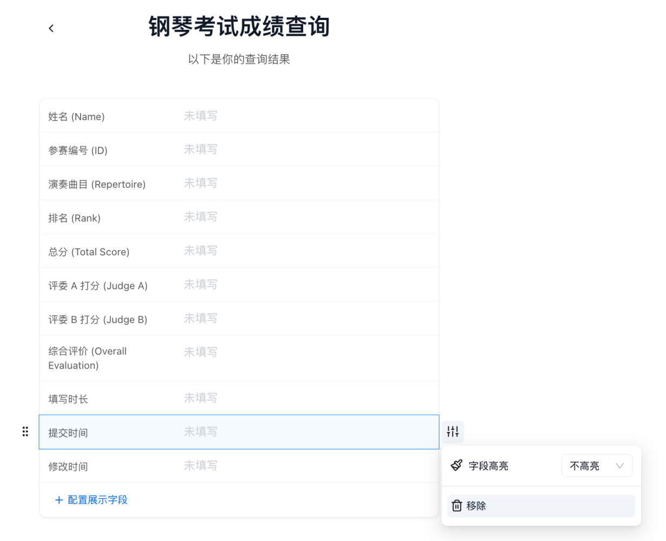Click the title 钢琴考试成绩查询
The width and height of the screenshot is (666, 541).
(x=239, y=27)
